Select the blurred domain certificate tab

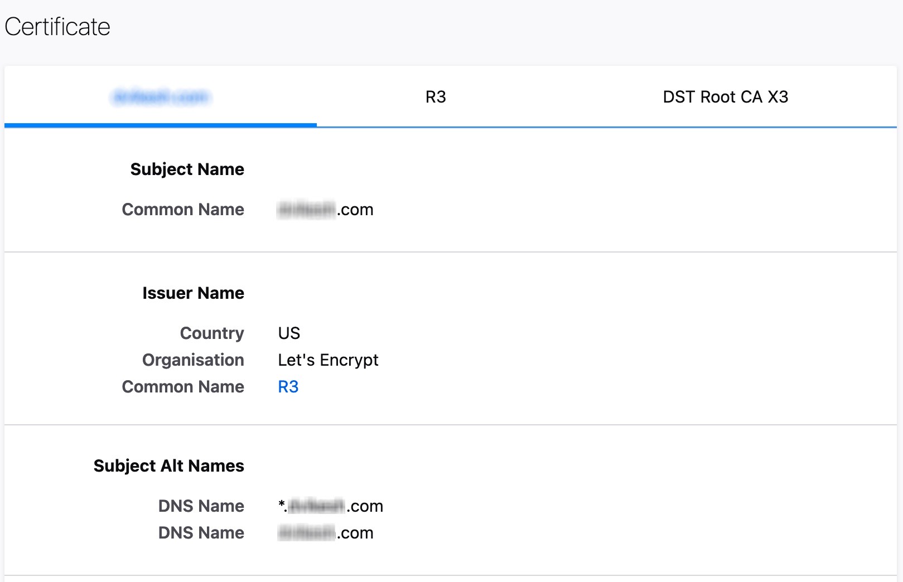161,97
